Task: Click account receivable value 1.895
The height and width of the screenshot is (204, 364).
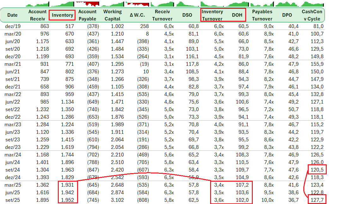Action: (x=42, y=200)
